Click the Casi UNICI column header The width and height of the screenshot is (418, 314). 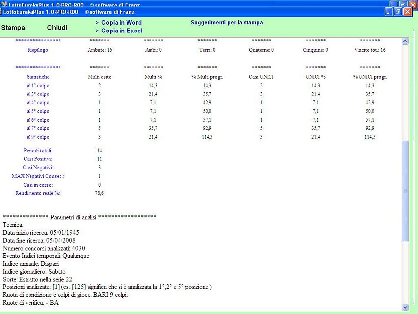261,77
